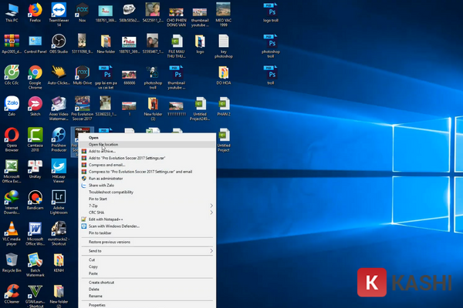
Task: Click the Zalo desktop icon
Action: (x=12, y=104)
